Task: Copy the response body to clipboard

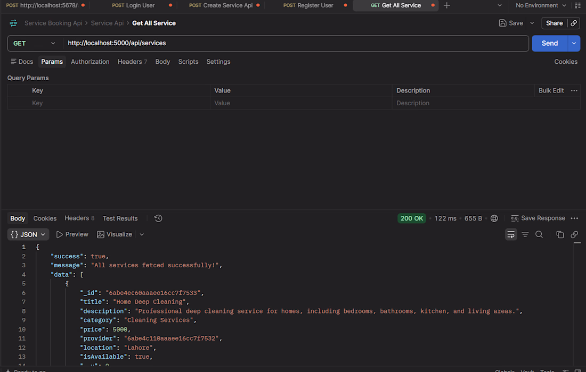Action: tap(560, 234)
